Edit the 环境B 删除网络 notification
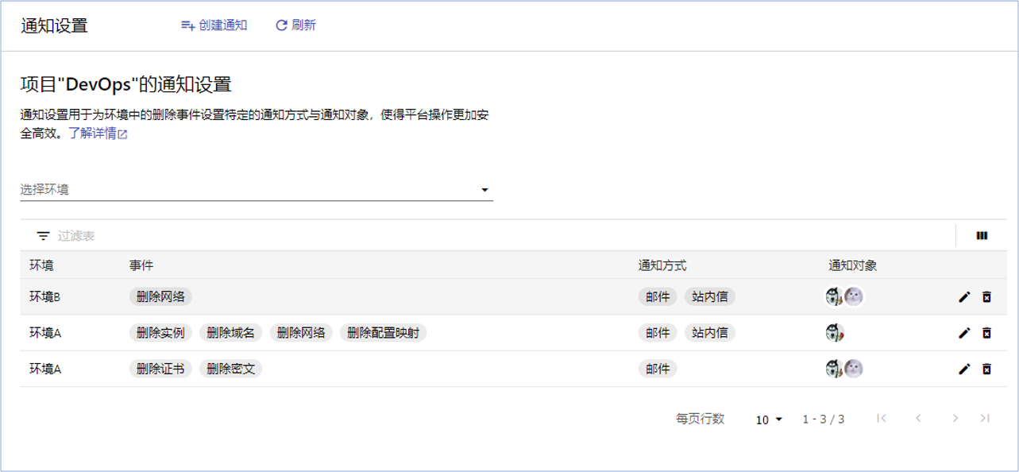This screenshot has width=1019, height=472. 964,297
